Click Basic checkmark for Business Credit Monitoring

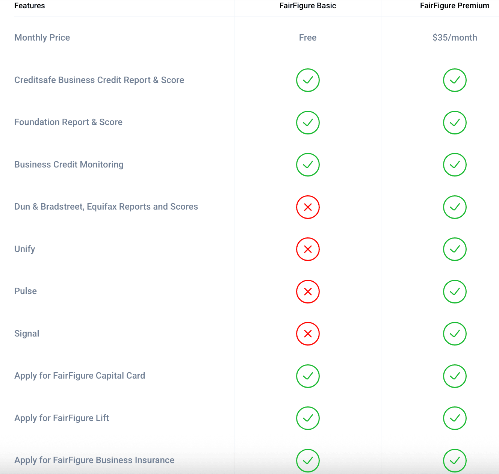(x=308, y=165)
